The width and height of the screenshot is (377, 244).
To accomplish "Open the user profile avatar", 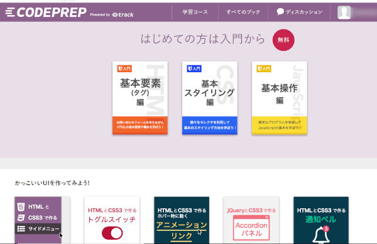I will click(344, 13).
